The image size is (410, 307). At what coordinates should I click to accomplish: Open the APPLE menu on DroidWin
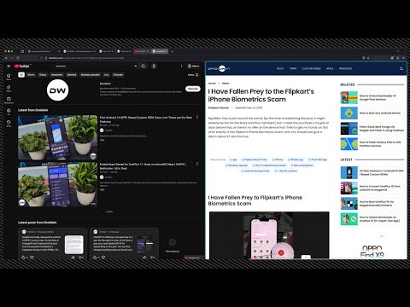click(330, 69)
